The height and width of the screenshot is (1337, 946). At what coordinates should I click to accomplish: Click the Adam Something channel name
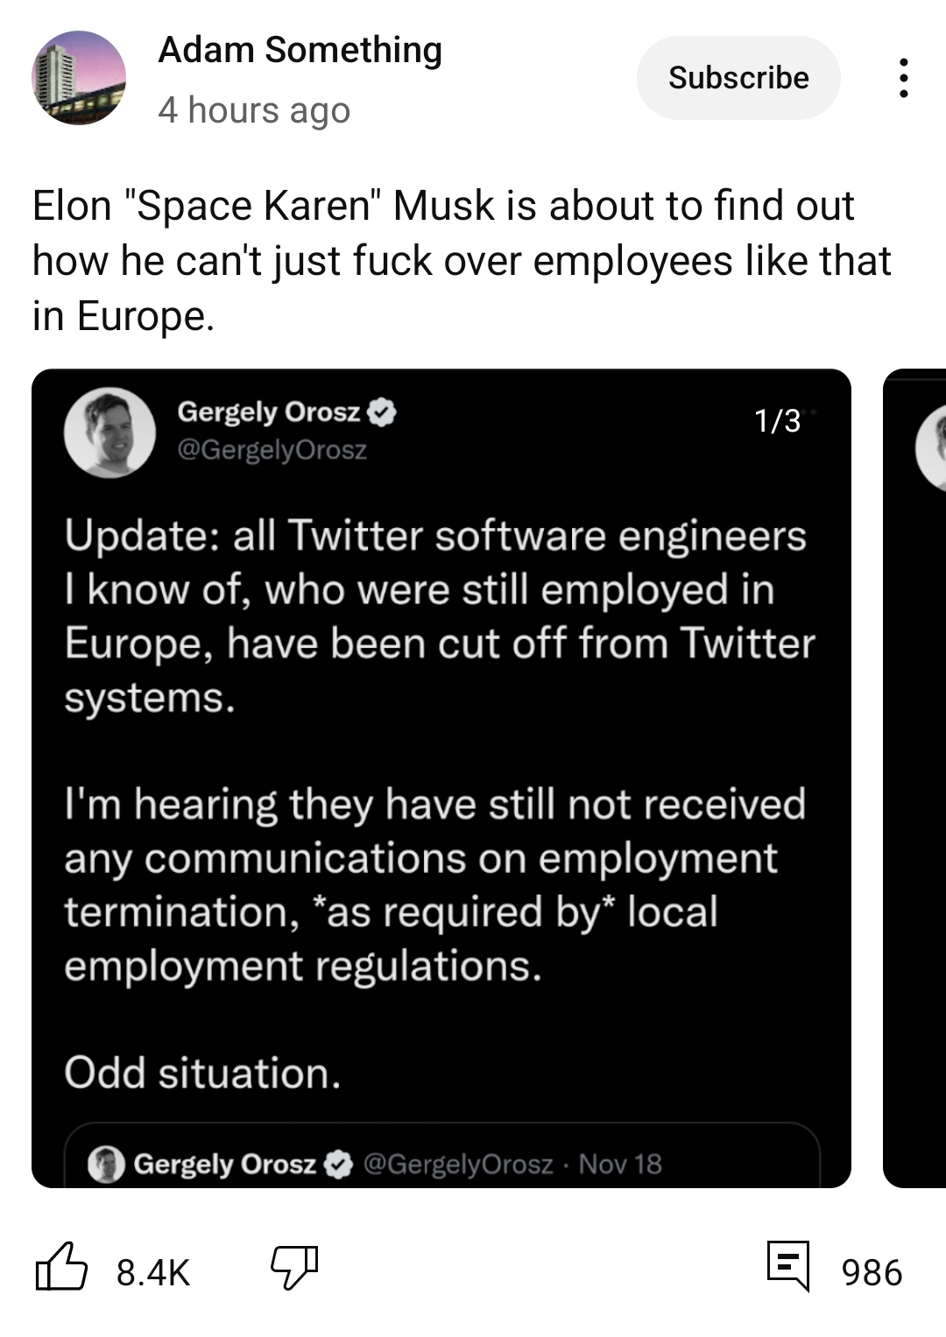point(300,50)
